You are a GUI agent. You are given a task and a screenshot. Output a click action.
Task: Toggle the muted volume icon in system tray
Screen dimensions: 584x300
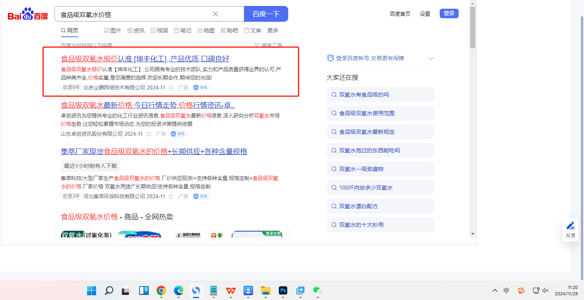coord(546,291)
